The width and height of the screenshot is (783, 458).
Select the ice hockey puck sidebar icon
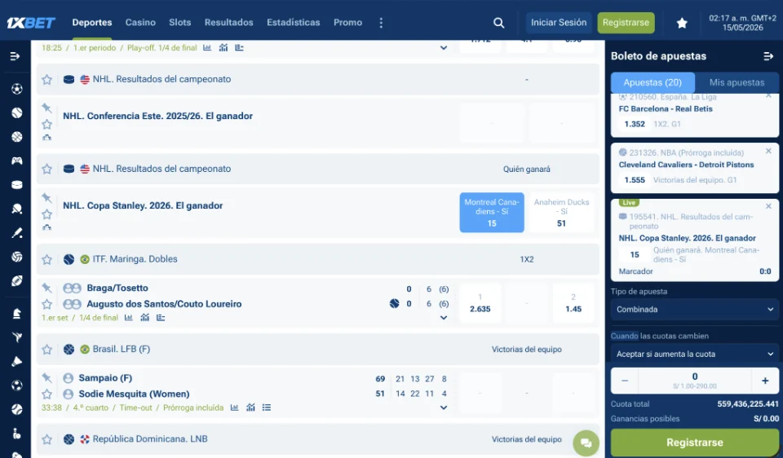(x=17, y=185)
